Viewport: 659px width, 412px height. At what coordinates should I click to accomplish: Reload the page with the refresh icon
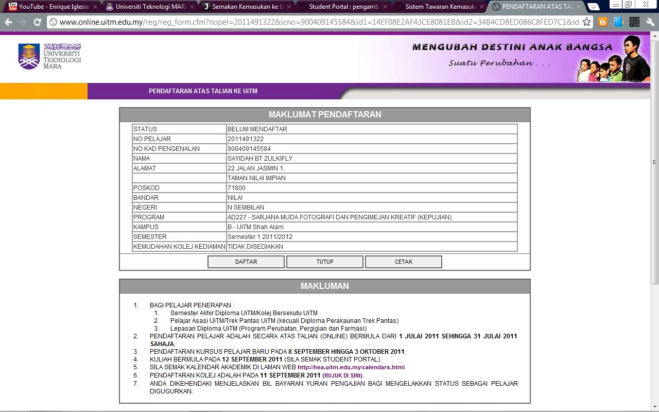point(37,22)
